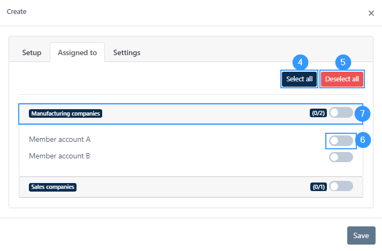Screen dimensions: 382x251
Task: Save the new item
Action: 361,235
